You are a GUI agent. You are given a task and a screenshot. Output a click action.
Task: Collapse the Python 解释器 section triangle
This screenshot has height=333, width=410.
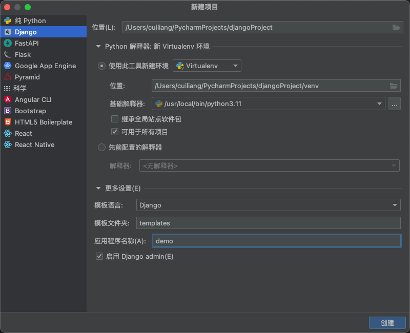pyautogui.click(x=98, y=47)
